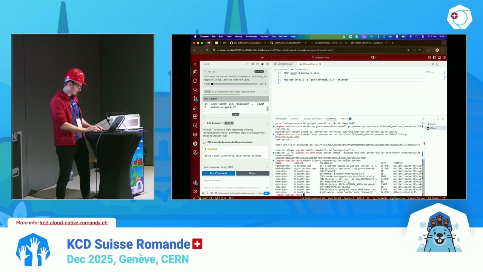Open the OUTPUT panel tab
Screen dimensions: 483x272
pos(295,119)
